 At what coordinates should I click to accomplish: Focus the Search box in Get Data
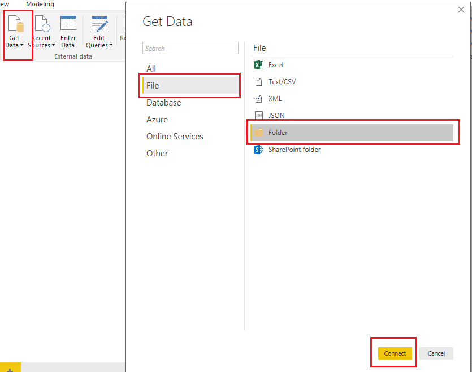(x=190, y=48)
